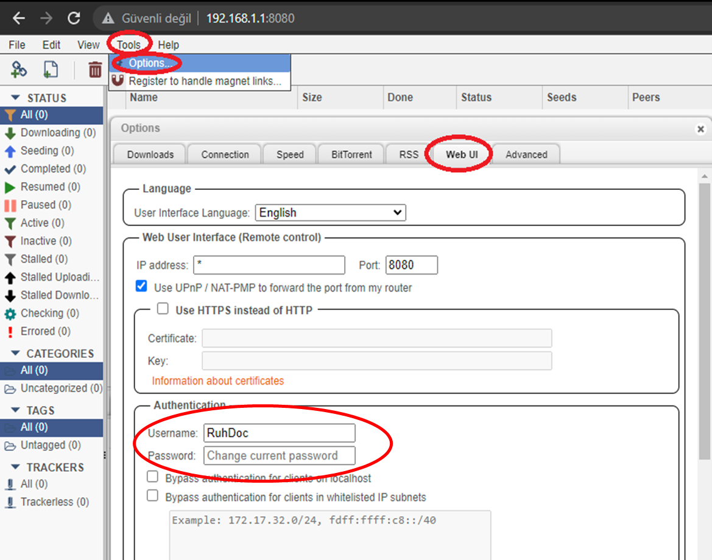Screen dimensions: 712x560
Task: Switch to the Advanced options tab
Action: click(x=526, y=154)
